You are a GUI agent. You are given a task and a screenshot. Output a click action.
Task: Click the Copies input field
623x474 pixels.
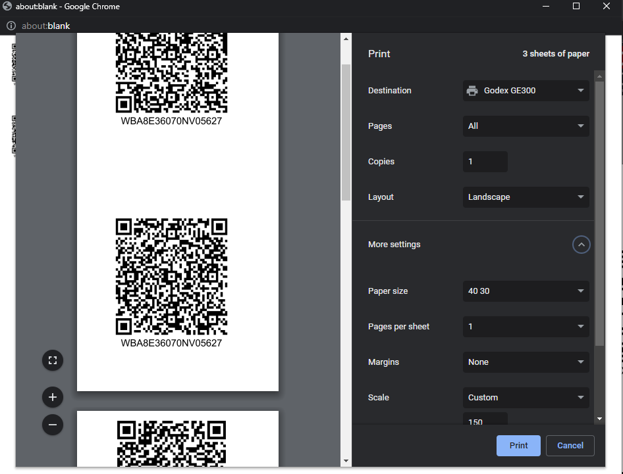(485, 162)
